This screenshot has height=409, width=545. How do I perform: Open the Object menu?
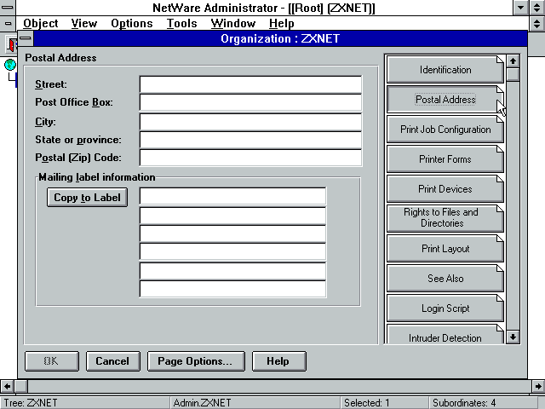point(41,23)
